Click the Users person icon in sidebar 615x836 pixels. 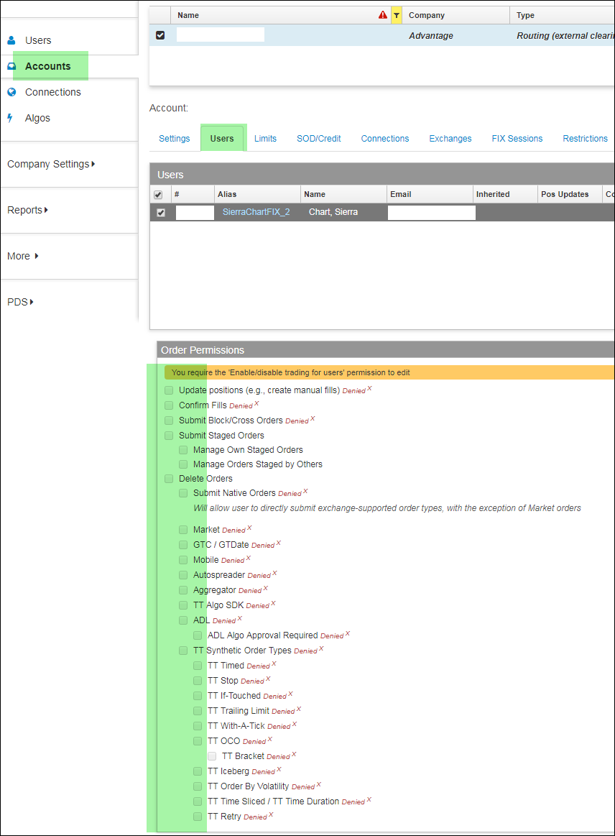pyautogui.click(x=11, y=40)
